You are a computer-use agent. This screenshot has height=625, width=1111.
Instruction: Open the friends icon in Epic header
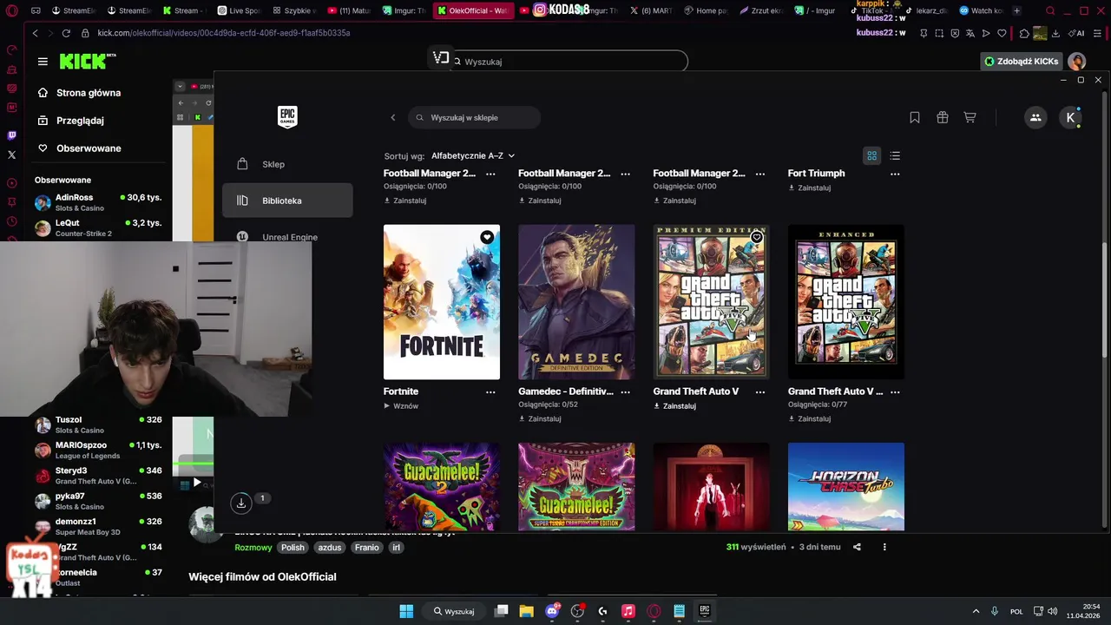coord(1035,117)
